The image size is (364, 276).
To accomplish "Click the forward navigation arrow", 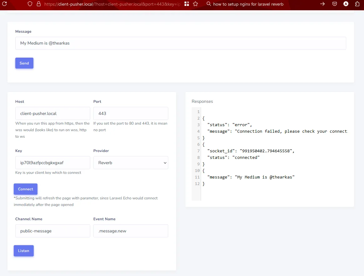I will (322, 4).
